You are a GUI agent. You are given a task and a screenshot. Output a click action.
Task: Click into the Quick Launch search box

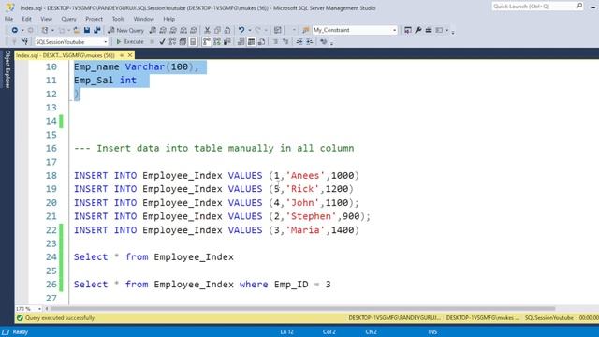pos(537,7)
